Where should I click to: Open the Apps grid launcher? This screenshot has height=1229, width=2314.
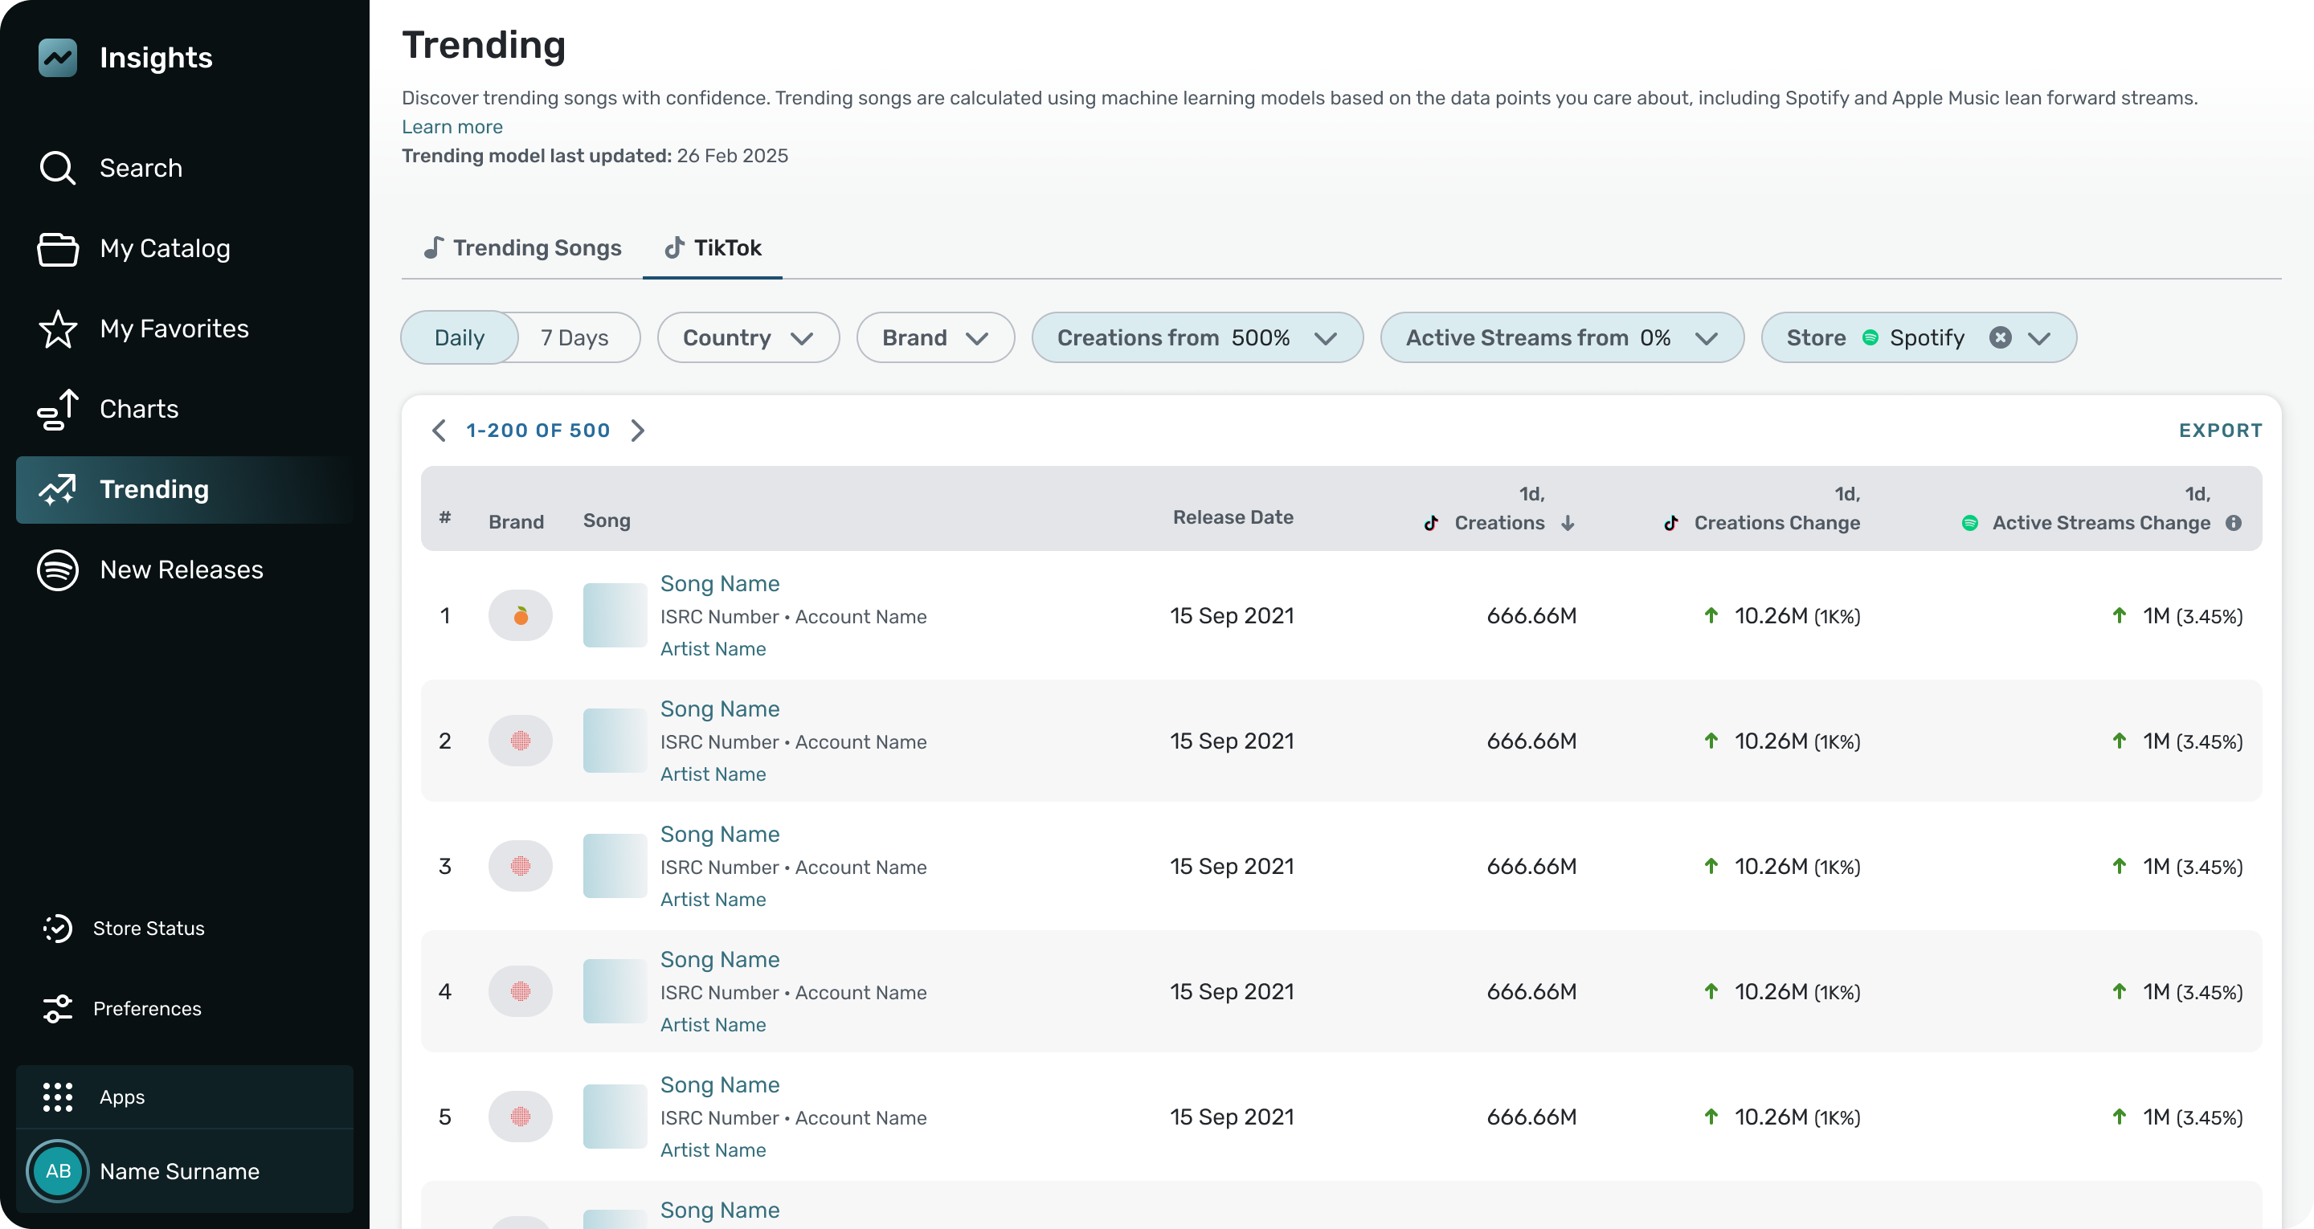pos(58,1097)
